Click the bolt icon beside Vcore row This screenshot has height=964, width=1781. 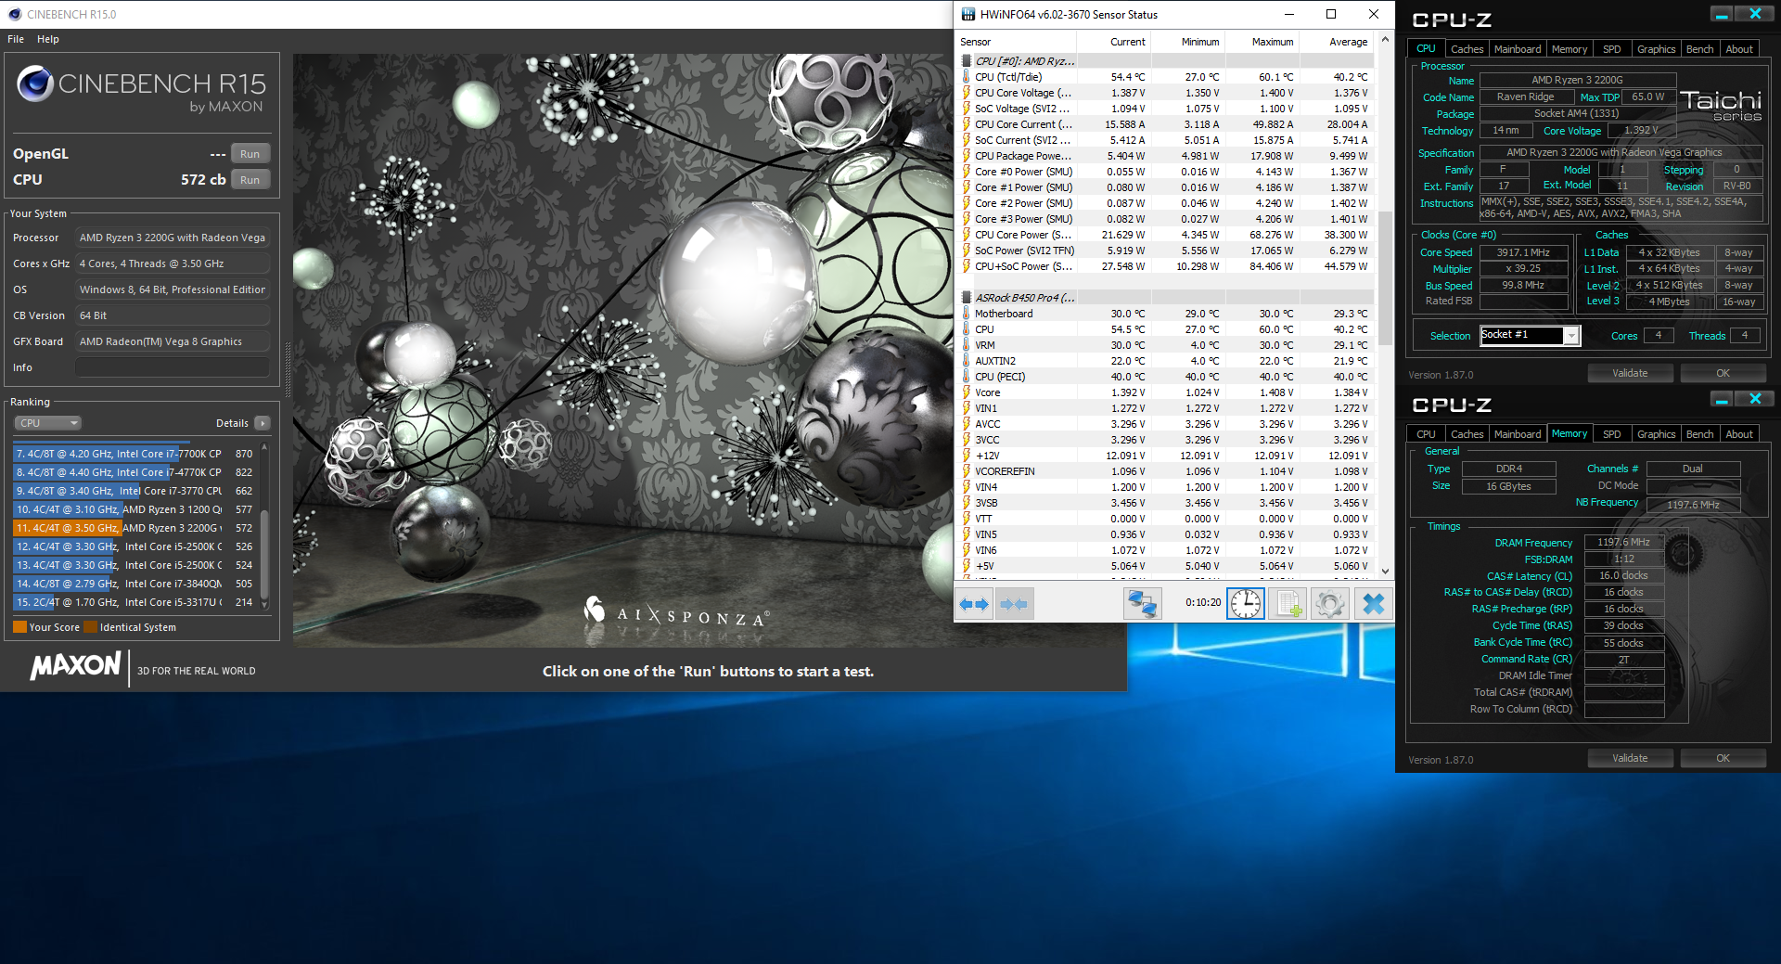click(967, 392)
